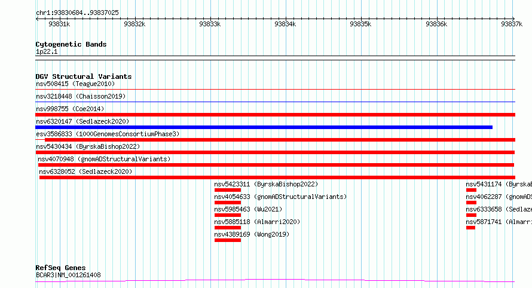
Task: Open variant esv3586833 (1000GenomesConsortiumPhase3)
Action: [108, 134]
